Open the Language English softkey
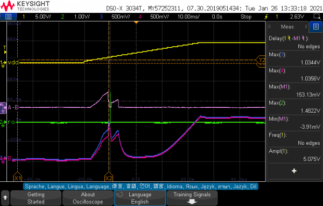 point(140,198)
